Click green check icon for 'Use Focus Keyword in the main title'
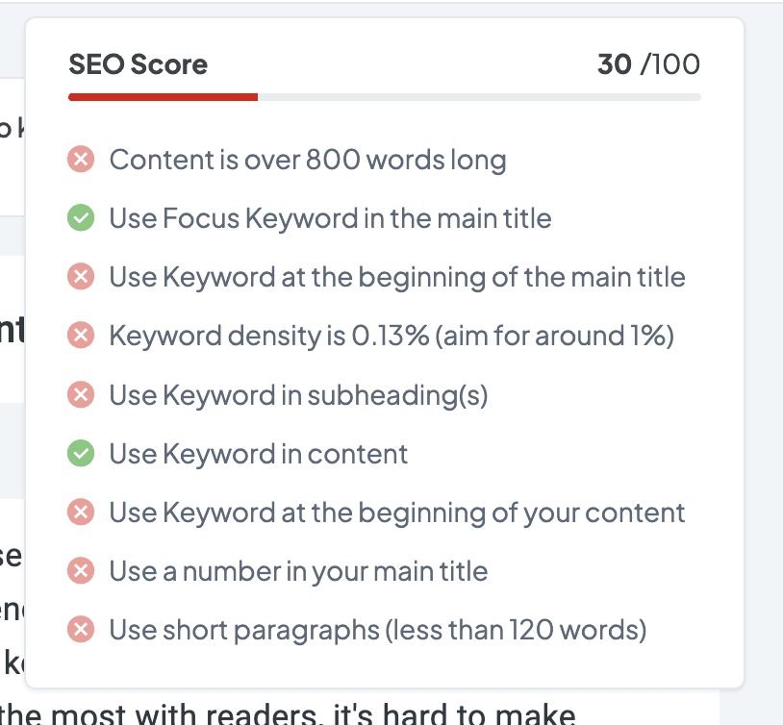Image resolution: width=783 pixels, height=725 pixels. pyautogui.click(x=81, y=218)
